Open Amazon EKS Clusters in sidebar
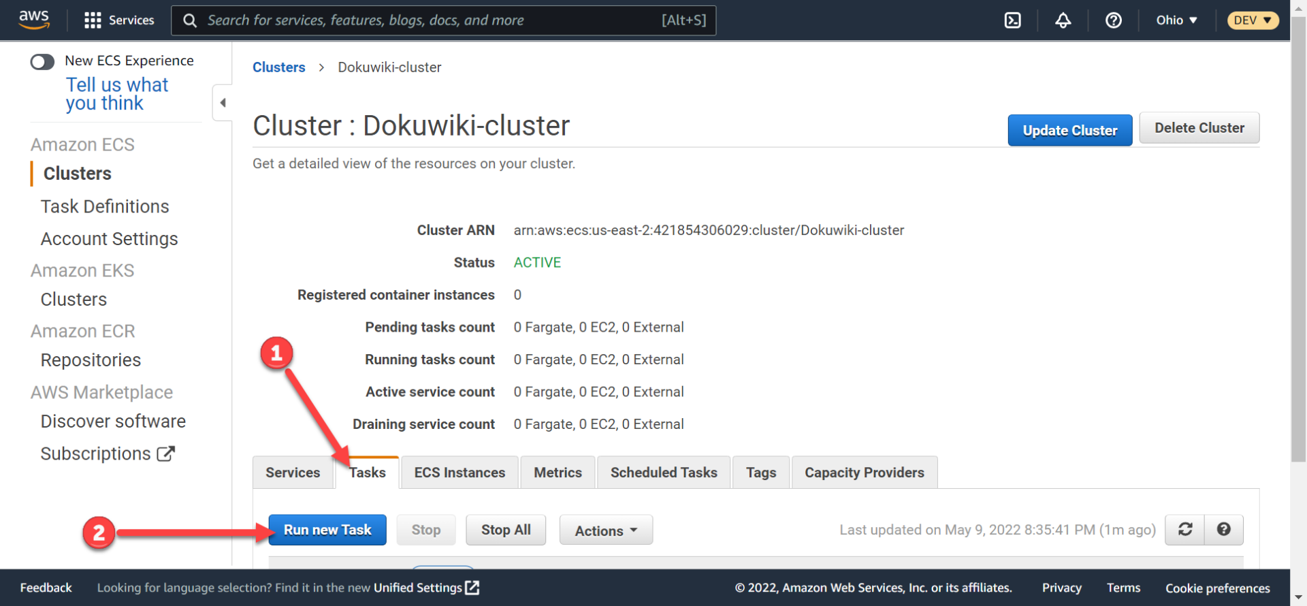The image size is (1307, 606). (74, 300)
